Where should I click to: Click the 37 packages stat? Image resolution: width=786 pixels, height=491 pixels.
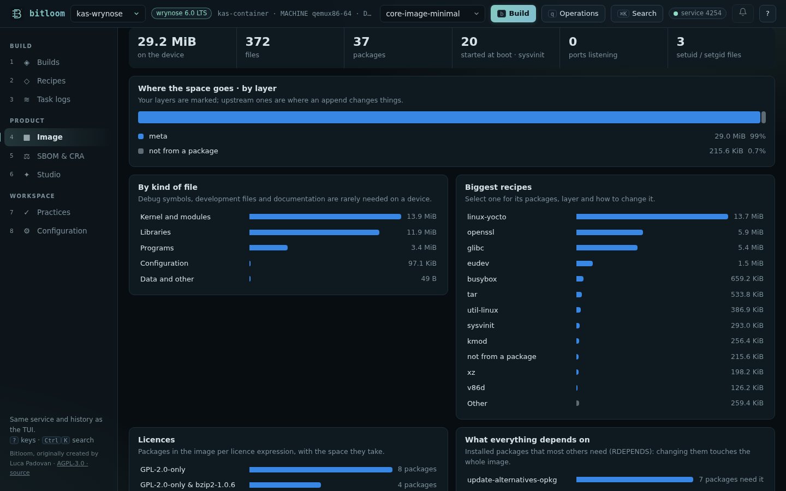click(x=398, y=47)
